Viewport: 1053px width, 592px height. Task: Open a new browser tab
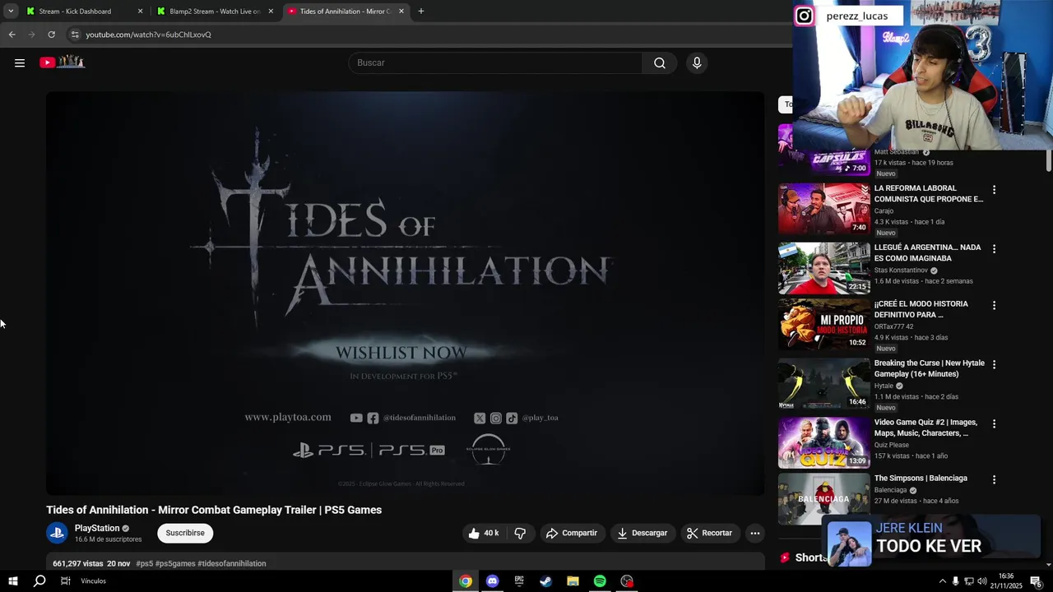(421, 12)
